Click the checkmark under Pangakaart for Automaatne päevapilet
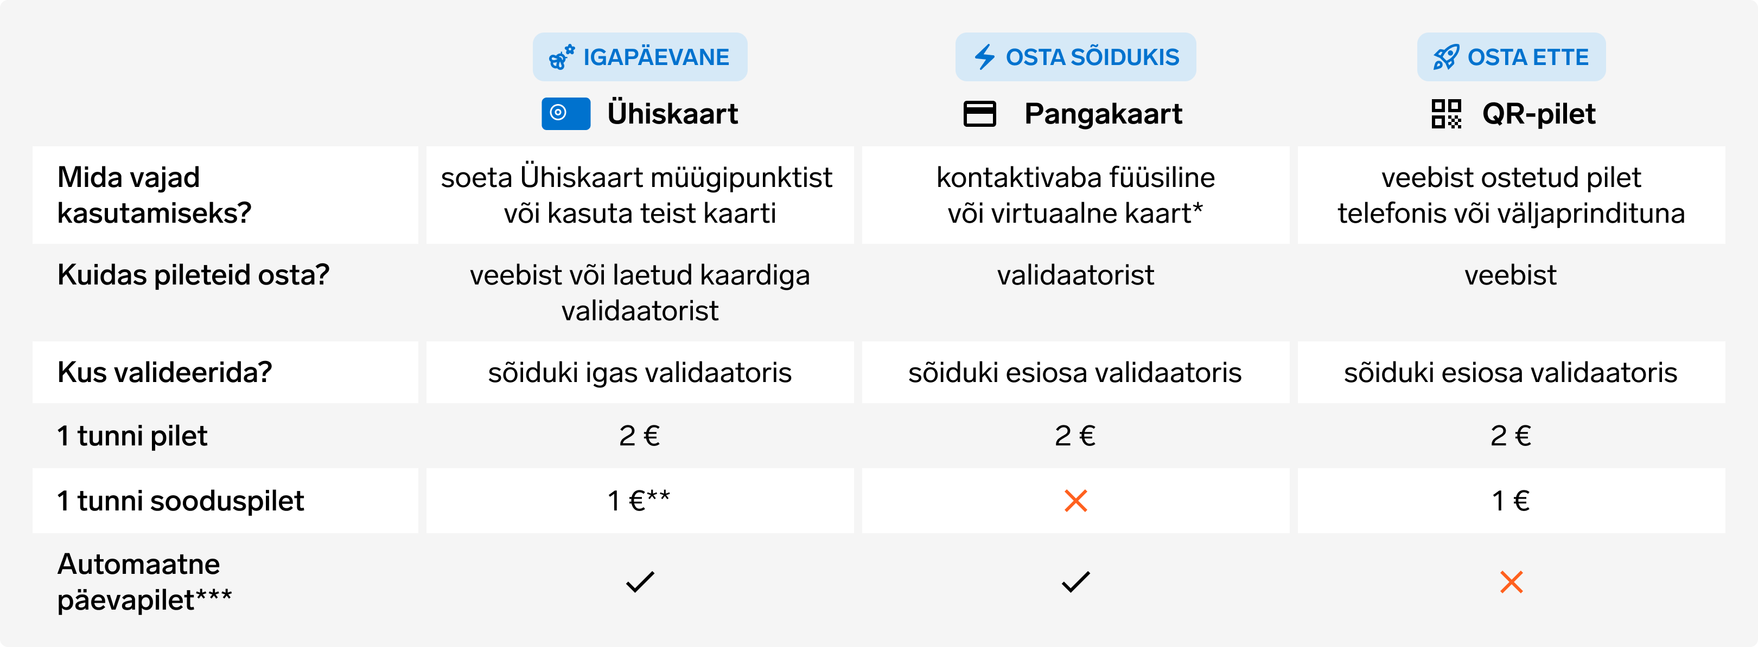Screen dimensions: 1758x647 (x=1075, y=582)
